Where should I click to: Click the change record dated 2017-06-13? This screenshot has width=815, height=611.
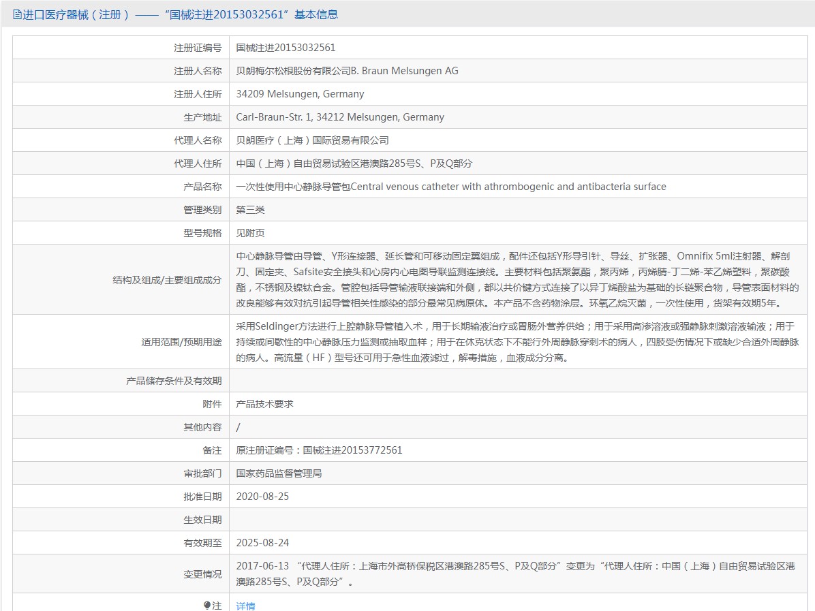516,574
